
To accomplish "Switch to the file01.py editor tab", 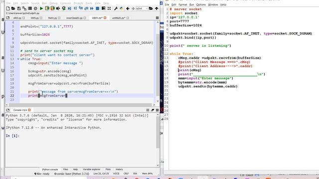I will 52,18.
